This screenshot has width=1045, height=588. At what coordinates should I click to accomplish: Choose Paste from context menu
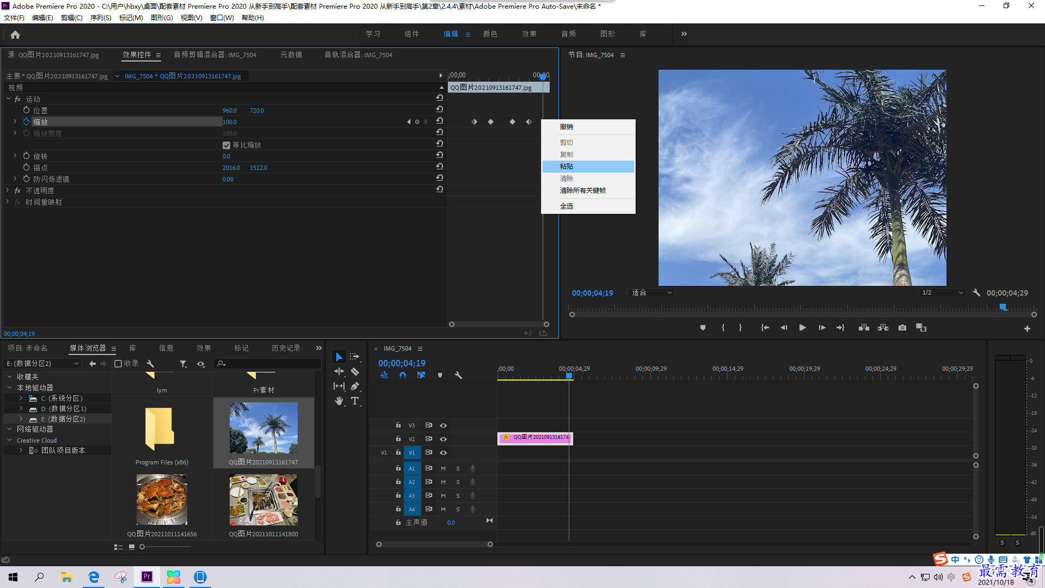(x=588, y=167)
